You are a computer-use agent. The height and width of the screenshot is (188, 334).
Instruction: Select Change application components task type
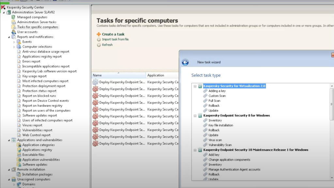pos(229,159)
